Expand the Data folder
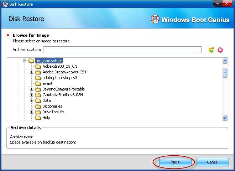Viewport: 235px width, 171px height. point(31,101)
